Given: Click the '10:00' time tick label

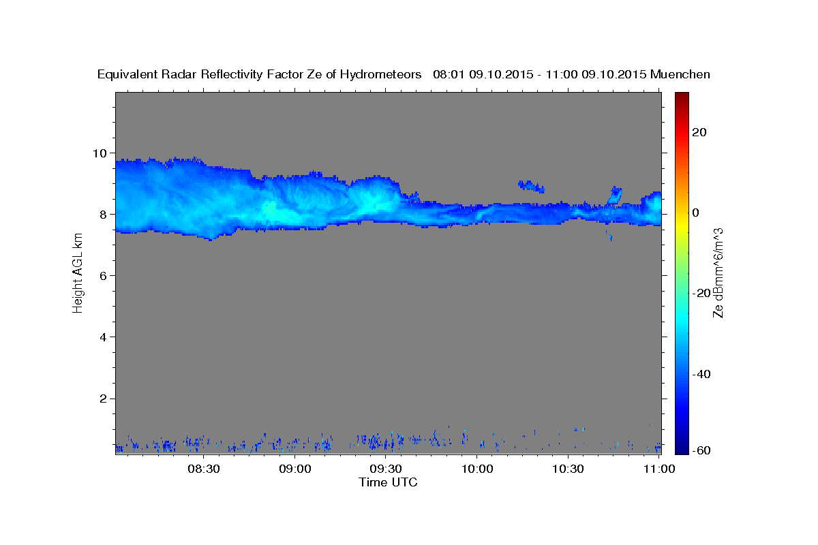Looking at the screenshot, I should tap(477, 469).
